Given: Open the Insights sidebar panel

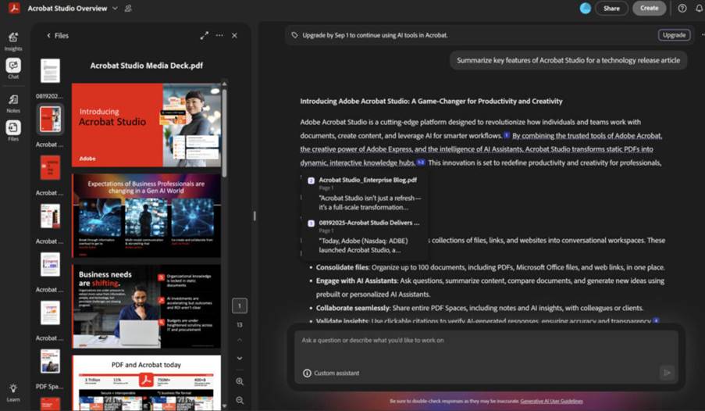Looking at the screenshot, I should coord(13,41).
